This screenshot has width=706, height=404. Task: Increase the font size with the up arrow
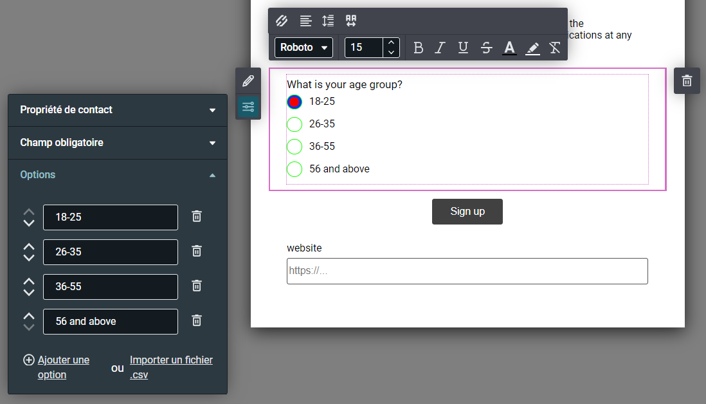[392, 42]
